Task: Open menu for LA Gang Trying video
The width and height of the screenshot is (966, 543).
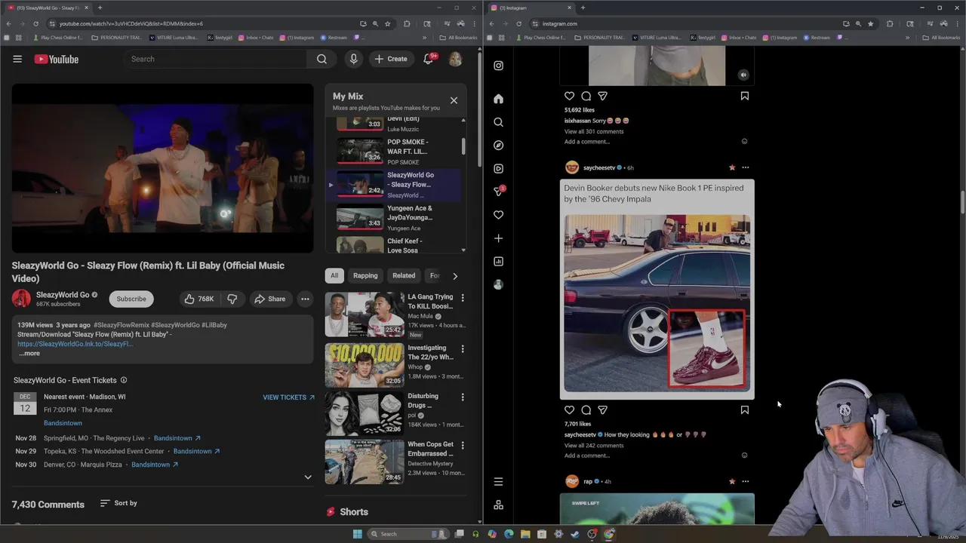Action: (463, 298)
